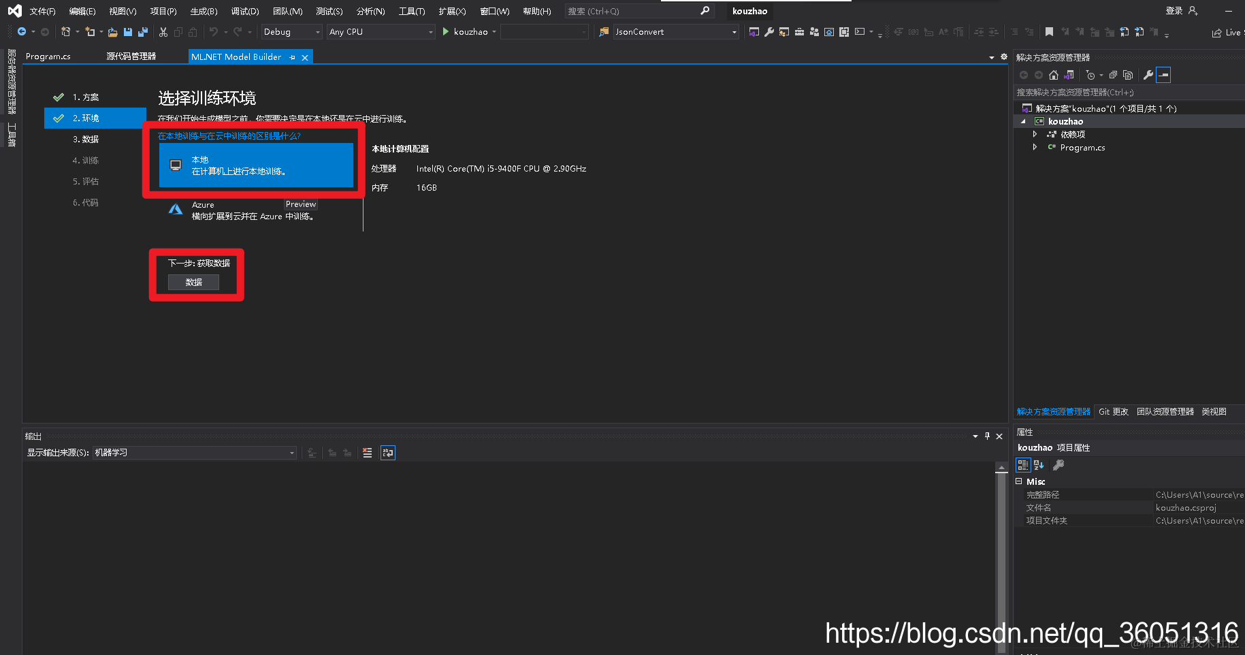Go to step 3. 数据 in Model Builder

tap(86, 139)
